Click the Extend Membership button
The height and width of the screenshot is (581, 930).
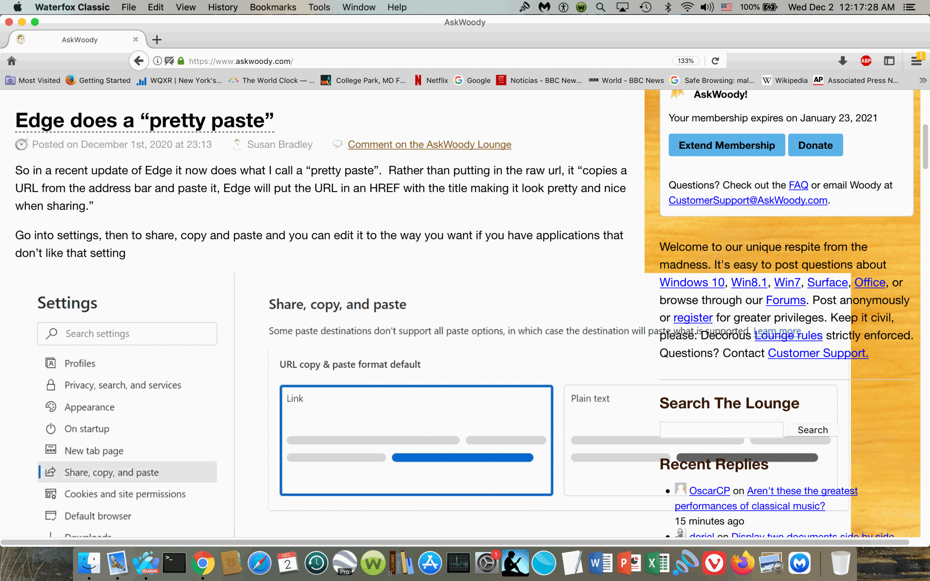tap(726, 145)
